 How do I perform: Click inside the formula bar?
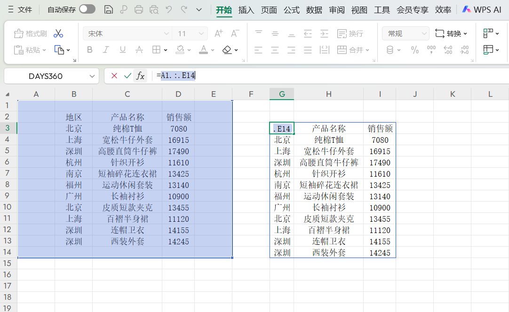tap(235, 75)
